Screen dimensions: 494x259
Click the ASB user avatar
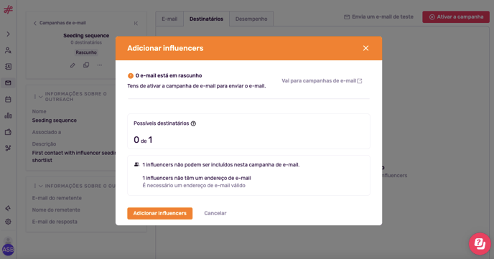pyautogui.click(x=8, y=250)
